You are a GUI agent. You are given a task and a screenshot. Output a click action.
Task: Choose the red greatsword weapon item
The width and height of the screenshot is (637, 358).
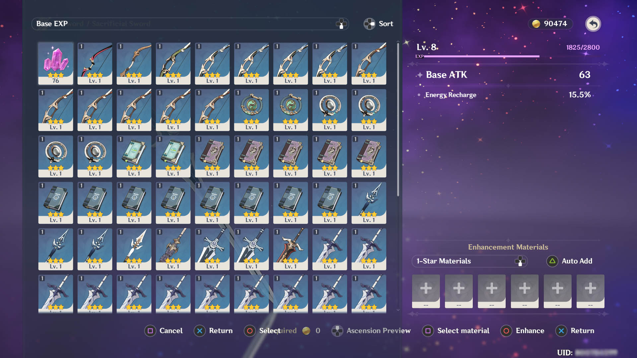tap(290, 249)
